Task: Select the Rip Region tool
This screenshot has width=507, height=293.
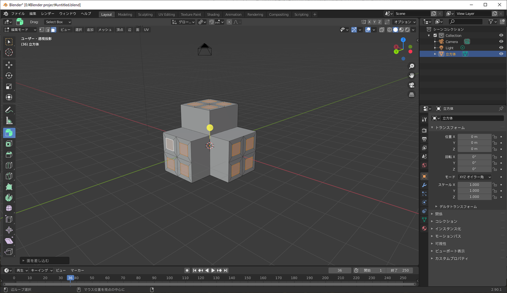Action: 9,252
